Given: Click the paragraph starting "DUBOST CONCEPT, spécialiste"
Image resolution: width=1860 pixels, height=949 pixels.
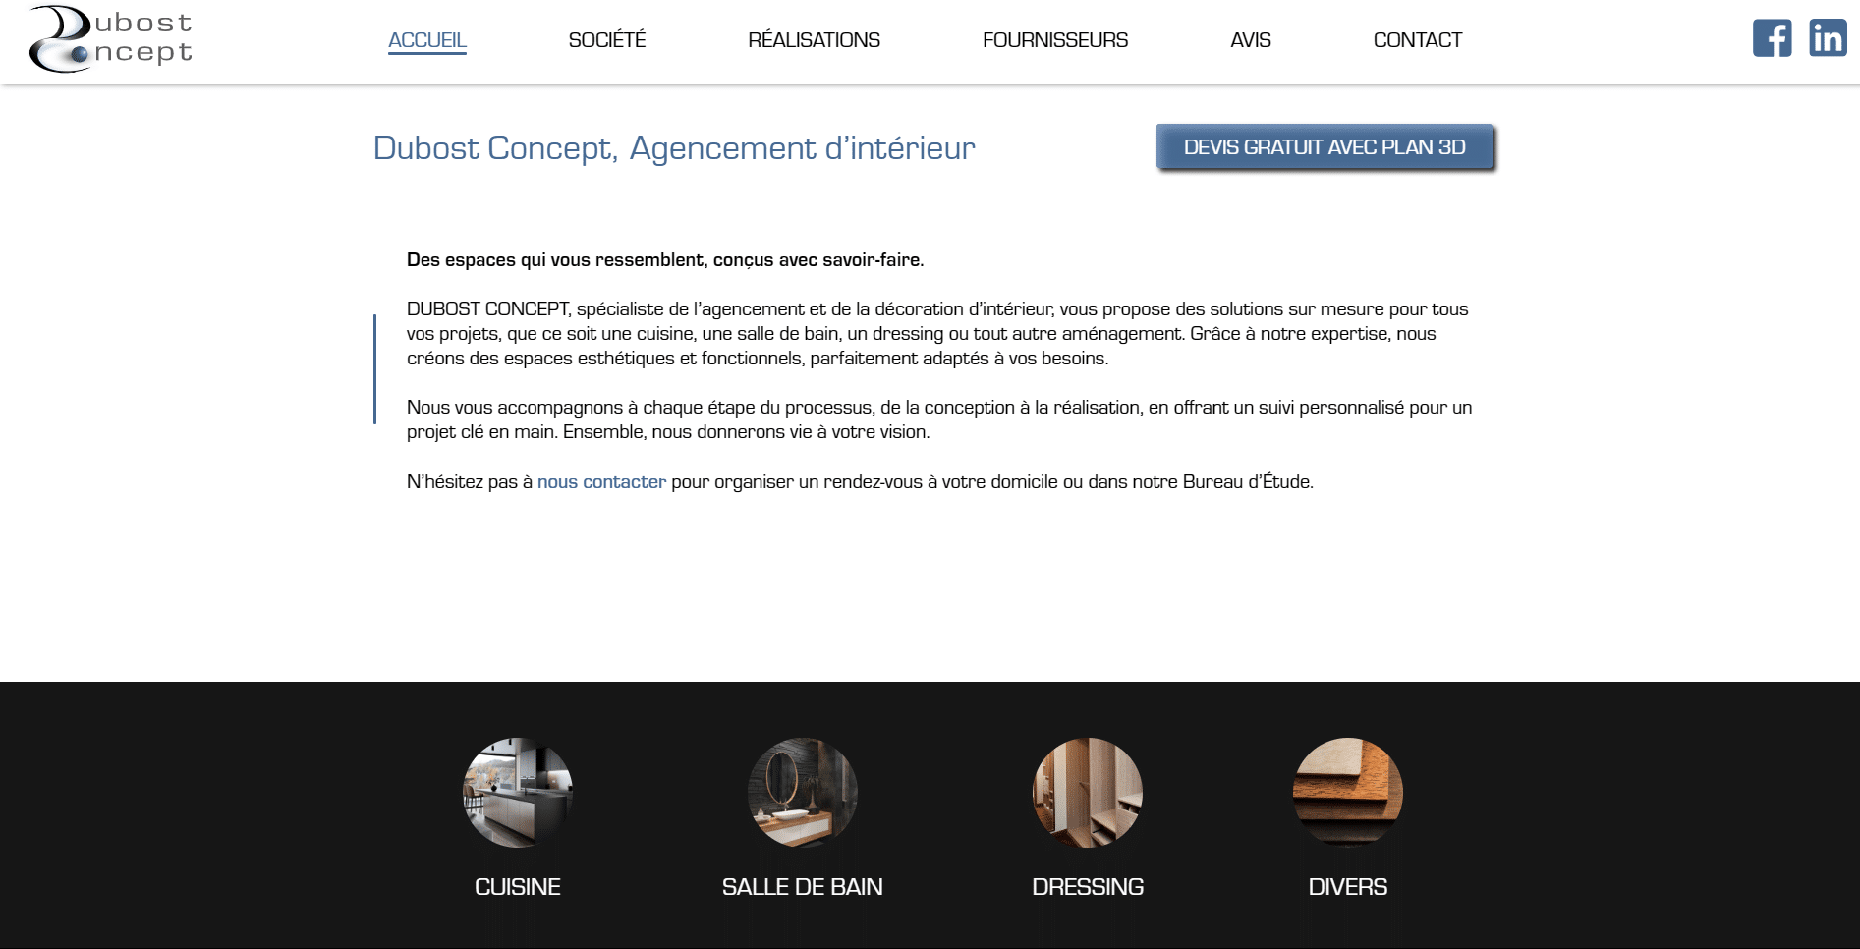Looking at the screenshot, I should click(937, 334).
